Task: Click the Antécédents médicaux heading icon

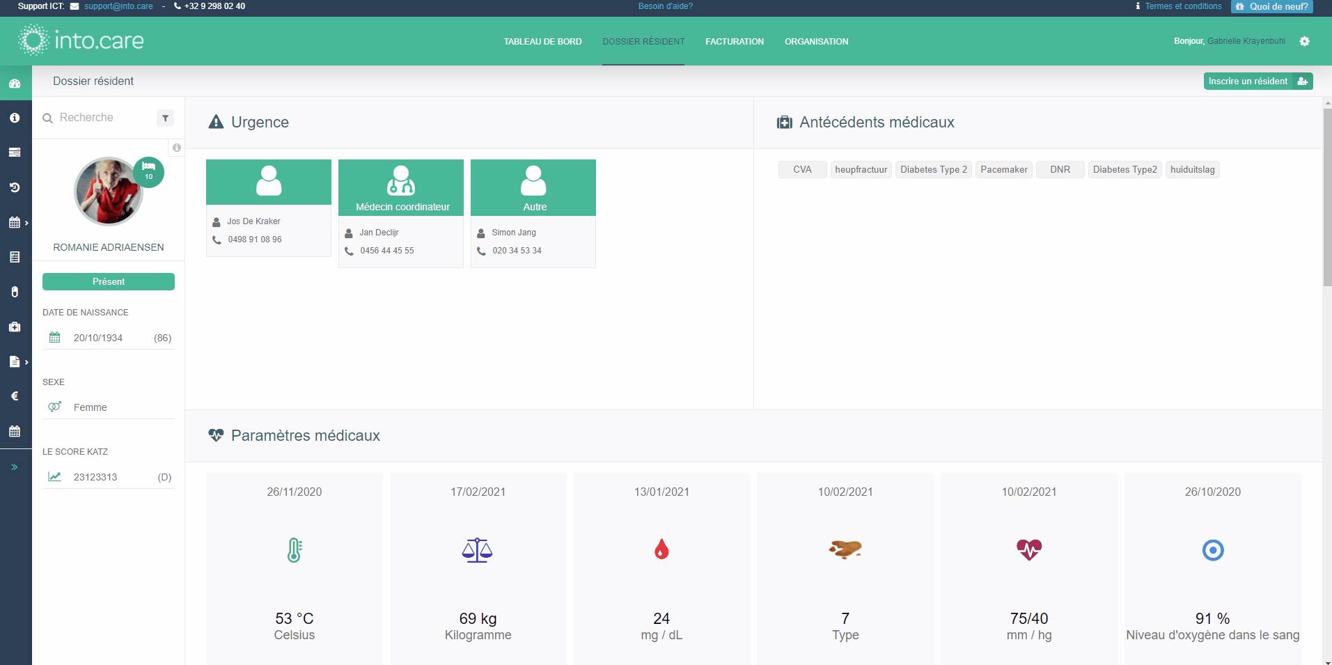Action: [x=785, y=123]
